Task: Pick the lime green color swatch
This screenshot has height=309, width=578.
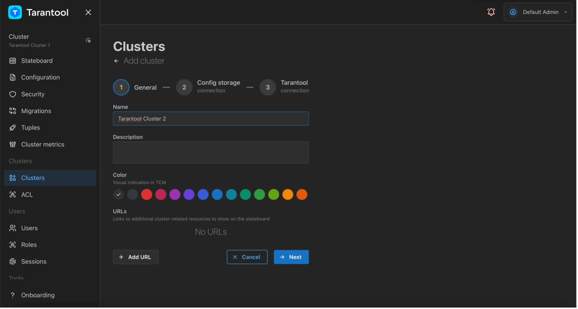Action: coord(273,195)
